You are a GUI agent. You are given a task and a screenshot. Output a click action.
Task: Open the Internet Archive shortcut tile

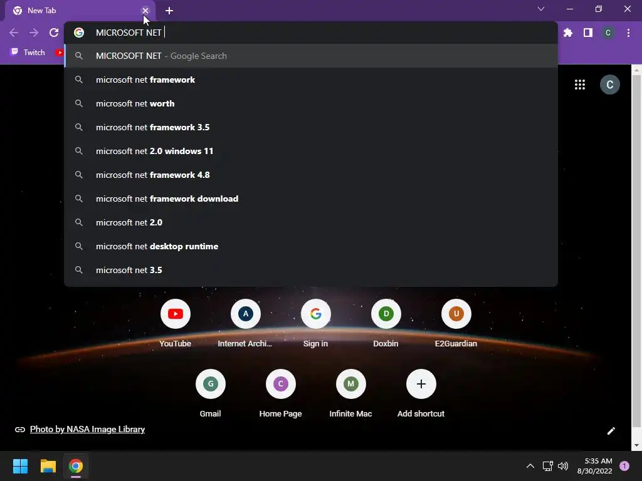click(x=245, y=323)
